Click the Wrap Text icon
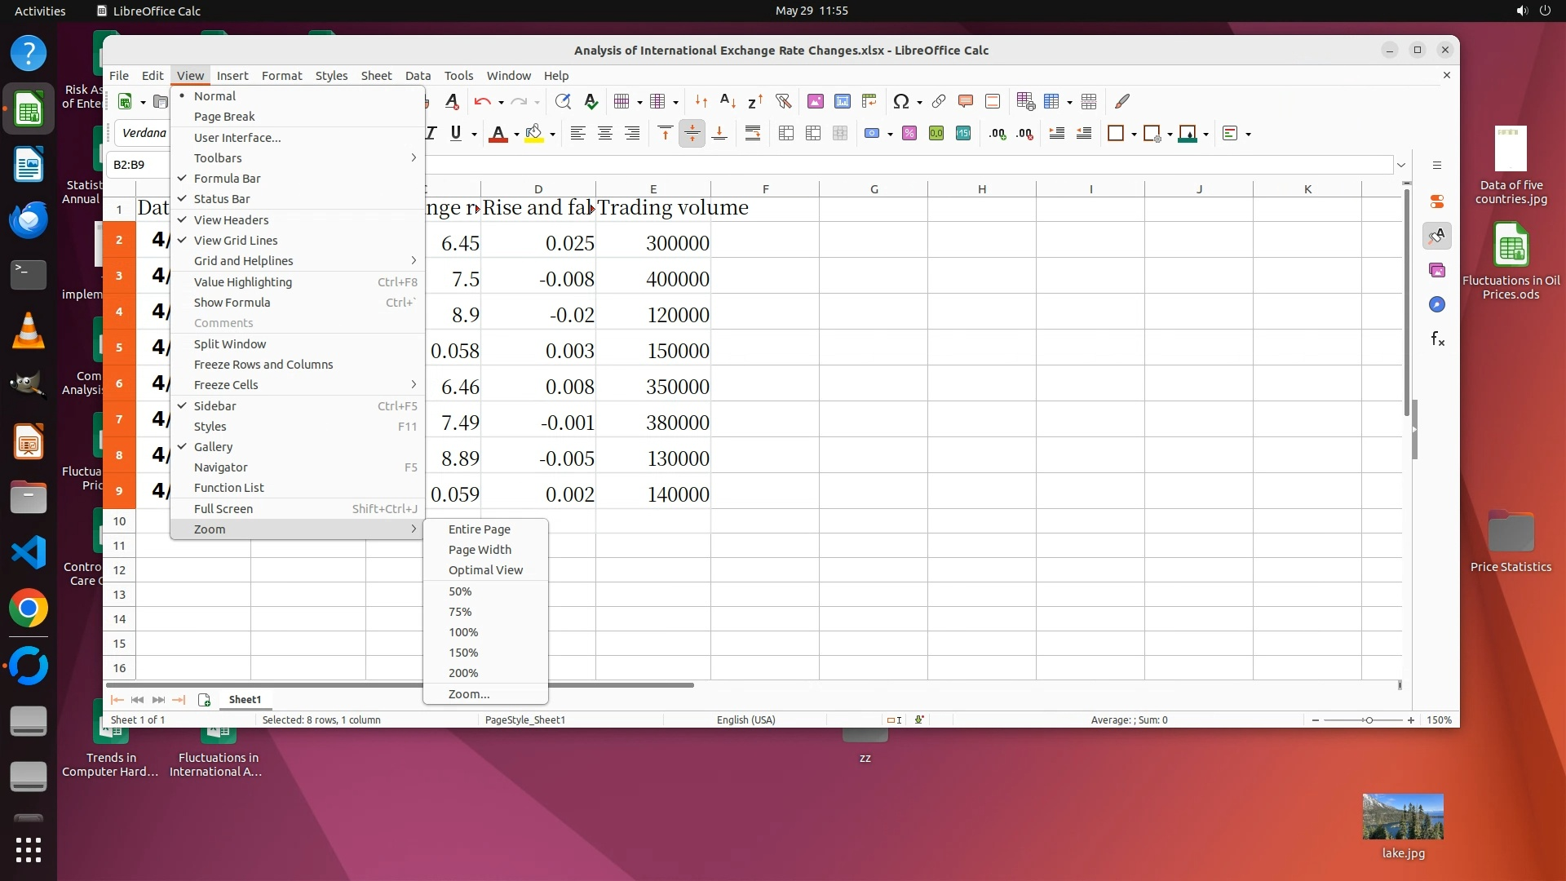The height and width of the screenshot is (881, 1566). coord(752,134)
